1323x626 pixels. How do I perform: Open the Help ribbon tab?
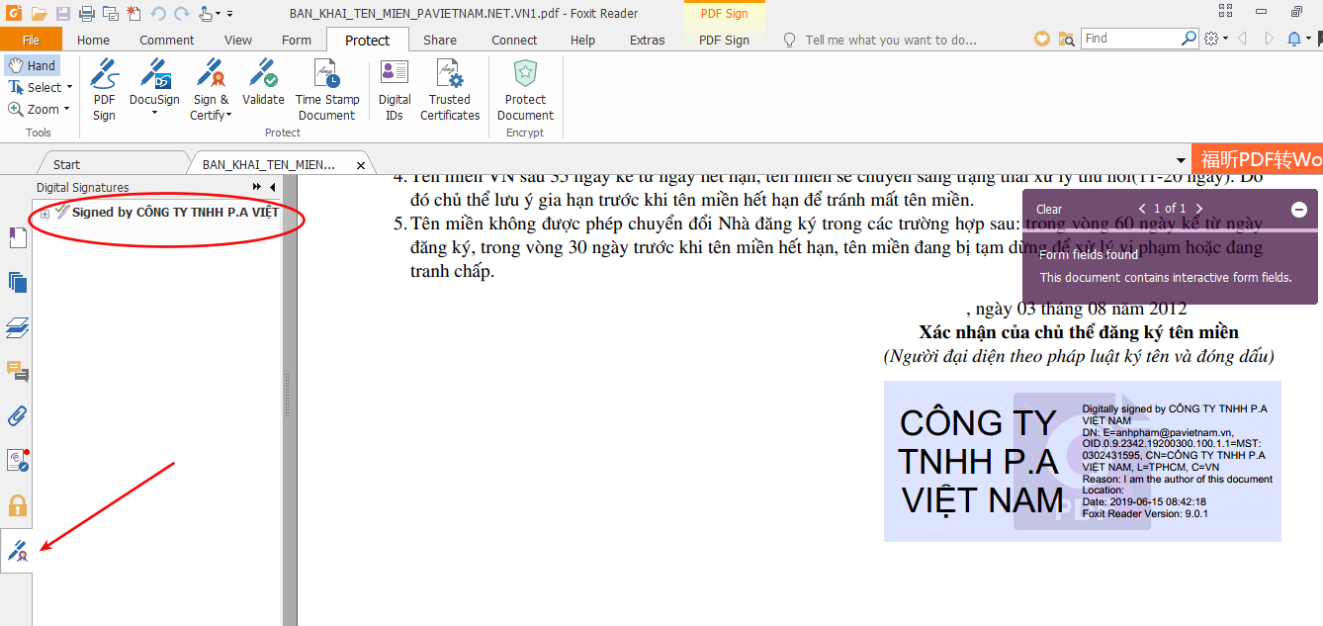pyautogui.click(x=583, y=40)
